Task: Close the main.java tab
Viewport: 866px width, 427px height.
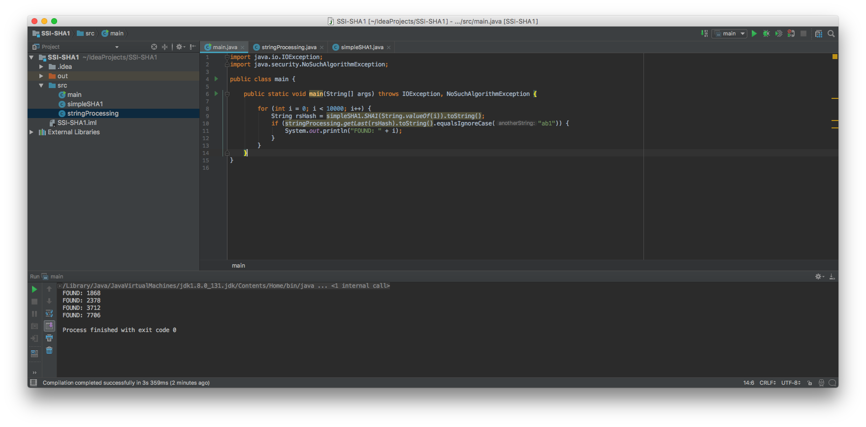Action: tap(242, 48)
